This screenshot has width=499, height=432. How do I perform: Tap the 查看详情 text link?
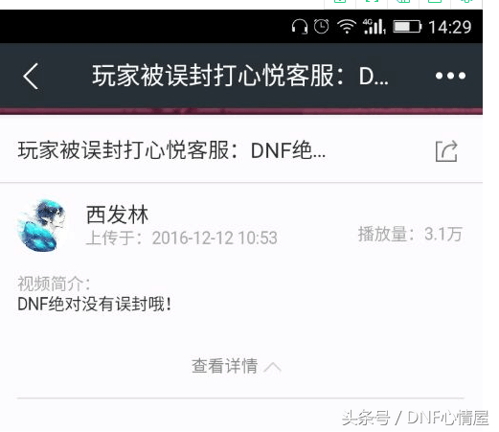[x=224, y=366]
